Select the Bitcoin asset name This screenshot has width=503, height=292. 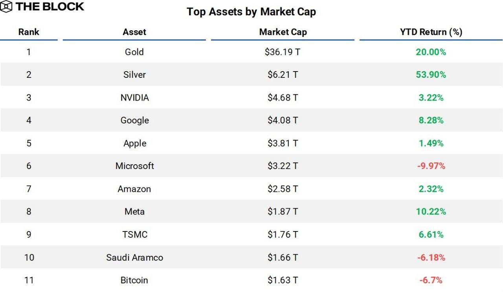click(134, 280)
